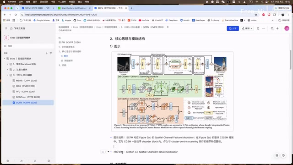This screenshot has width=293, height=165.
Task: Collapse the 2025-2026 tree node arrow
Action: click(x=8, y=75)
